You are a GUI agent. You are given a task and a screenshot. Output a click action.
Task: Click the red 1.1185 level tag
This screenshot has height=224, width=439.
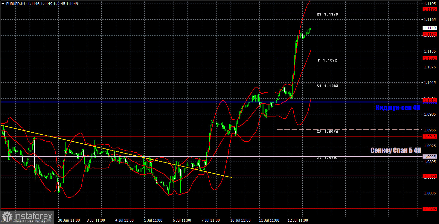(430, 9)
